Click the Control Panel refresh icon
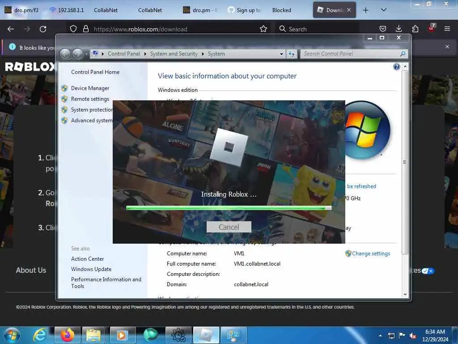Image resolution: width=458 pixels, height=344 pixels. point(292,54)
